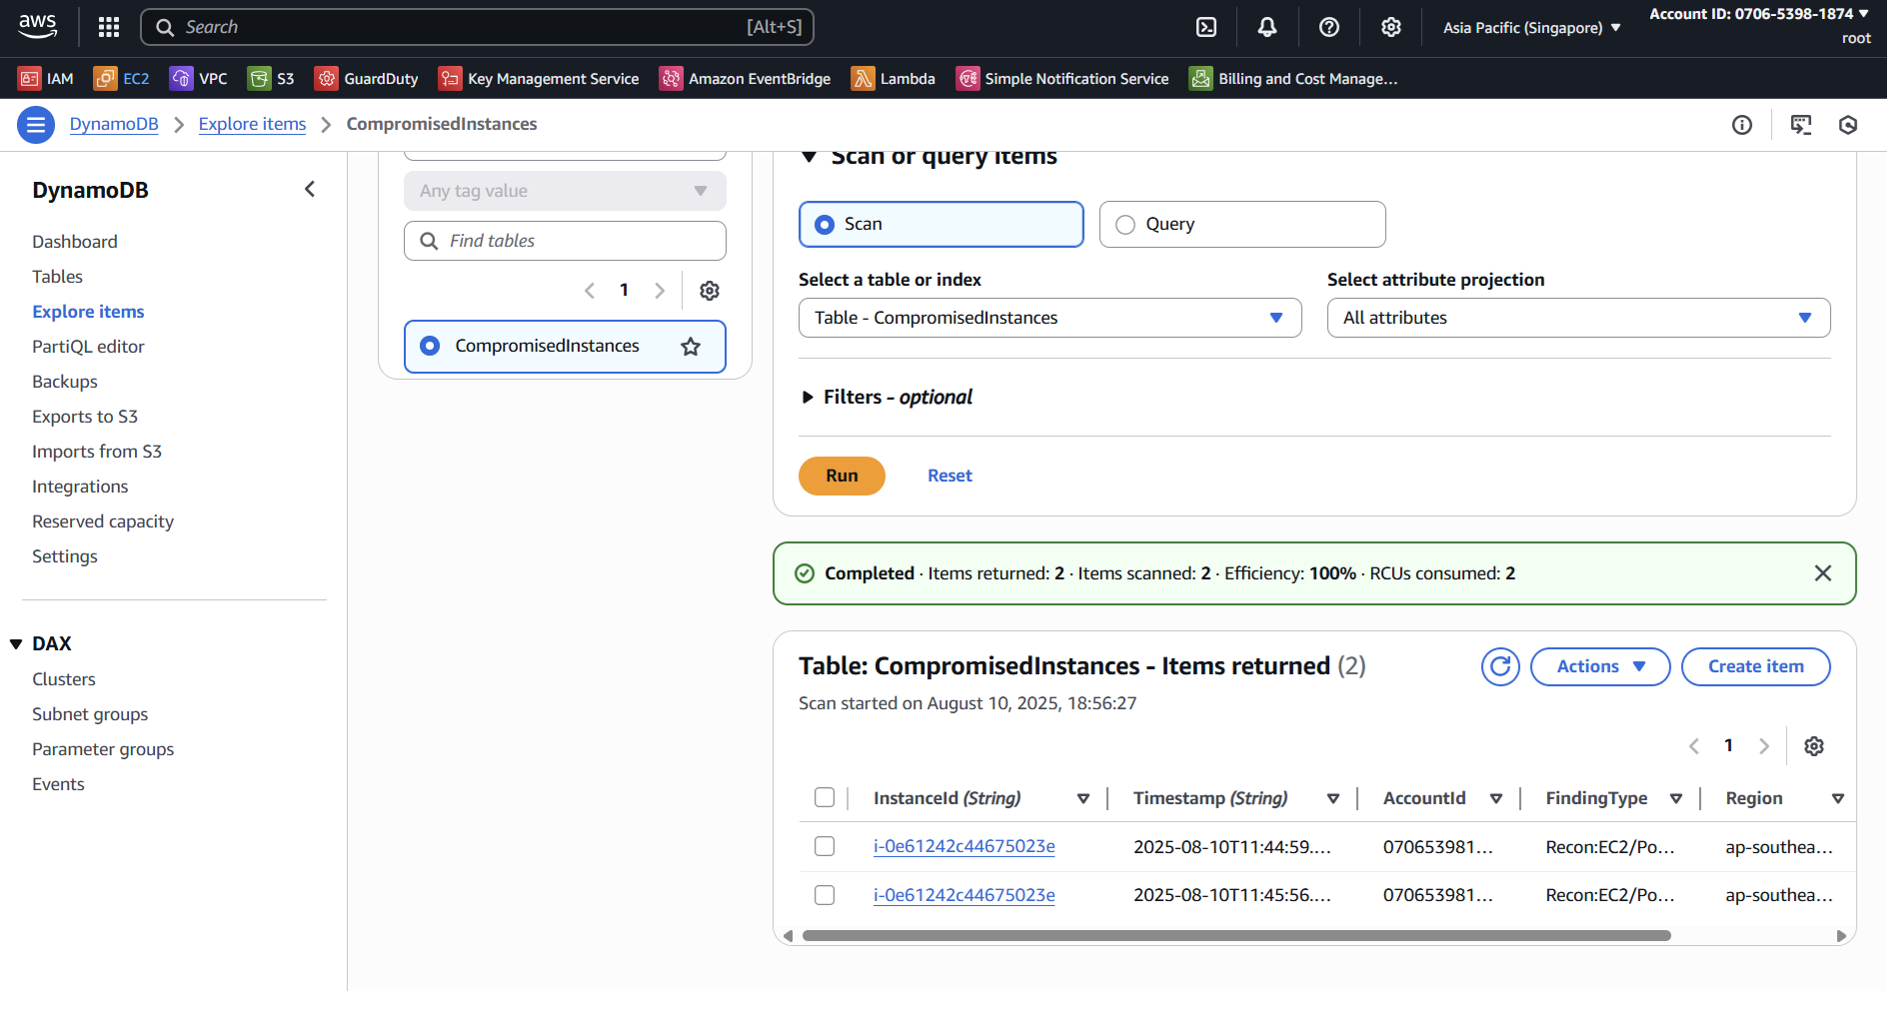The image size is (1887, 1019).
Task: Click the results horizontal scrollbar
Action: tap(1236, 936)
